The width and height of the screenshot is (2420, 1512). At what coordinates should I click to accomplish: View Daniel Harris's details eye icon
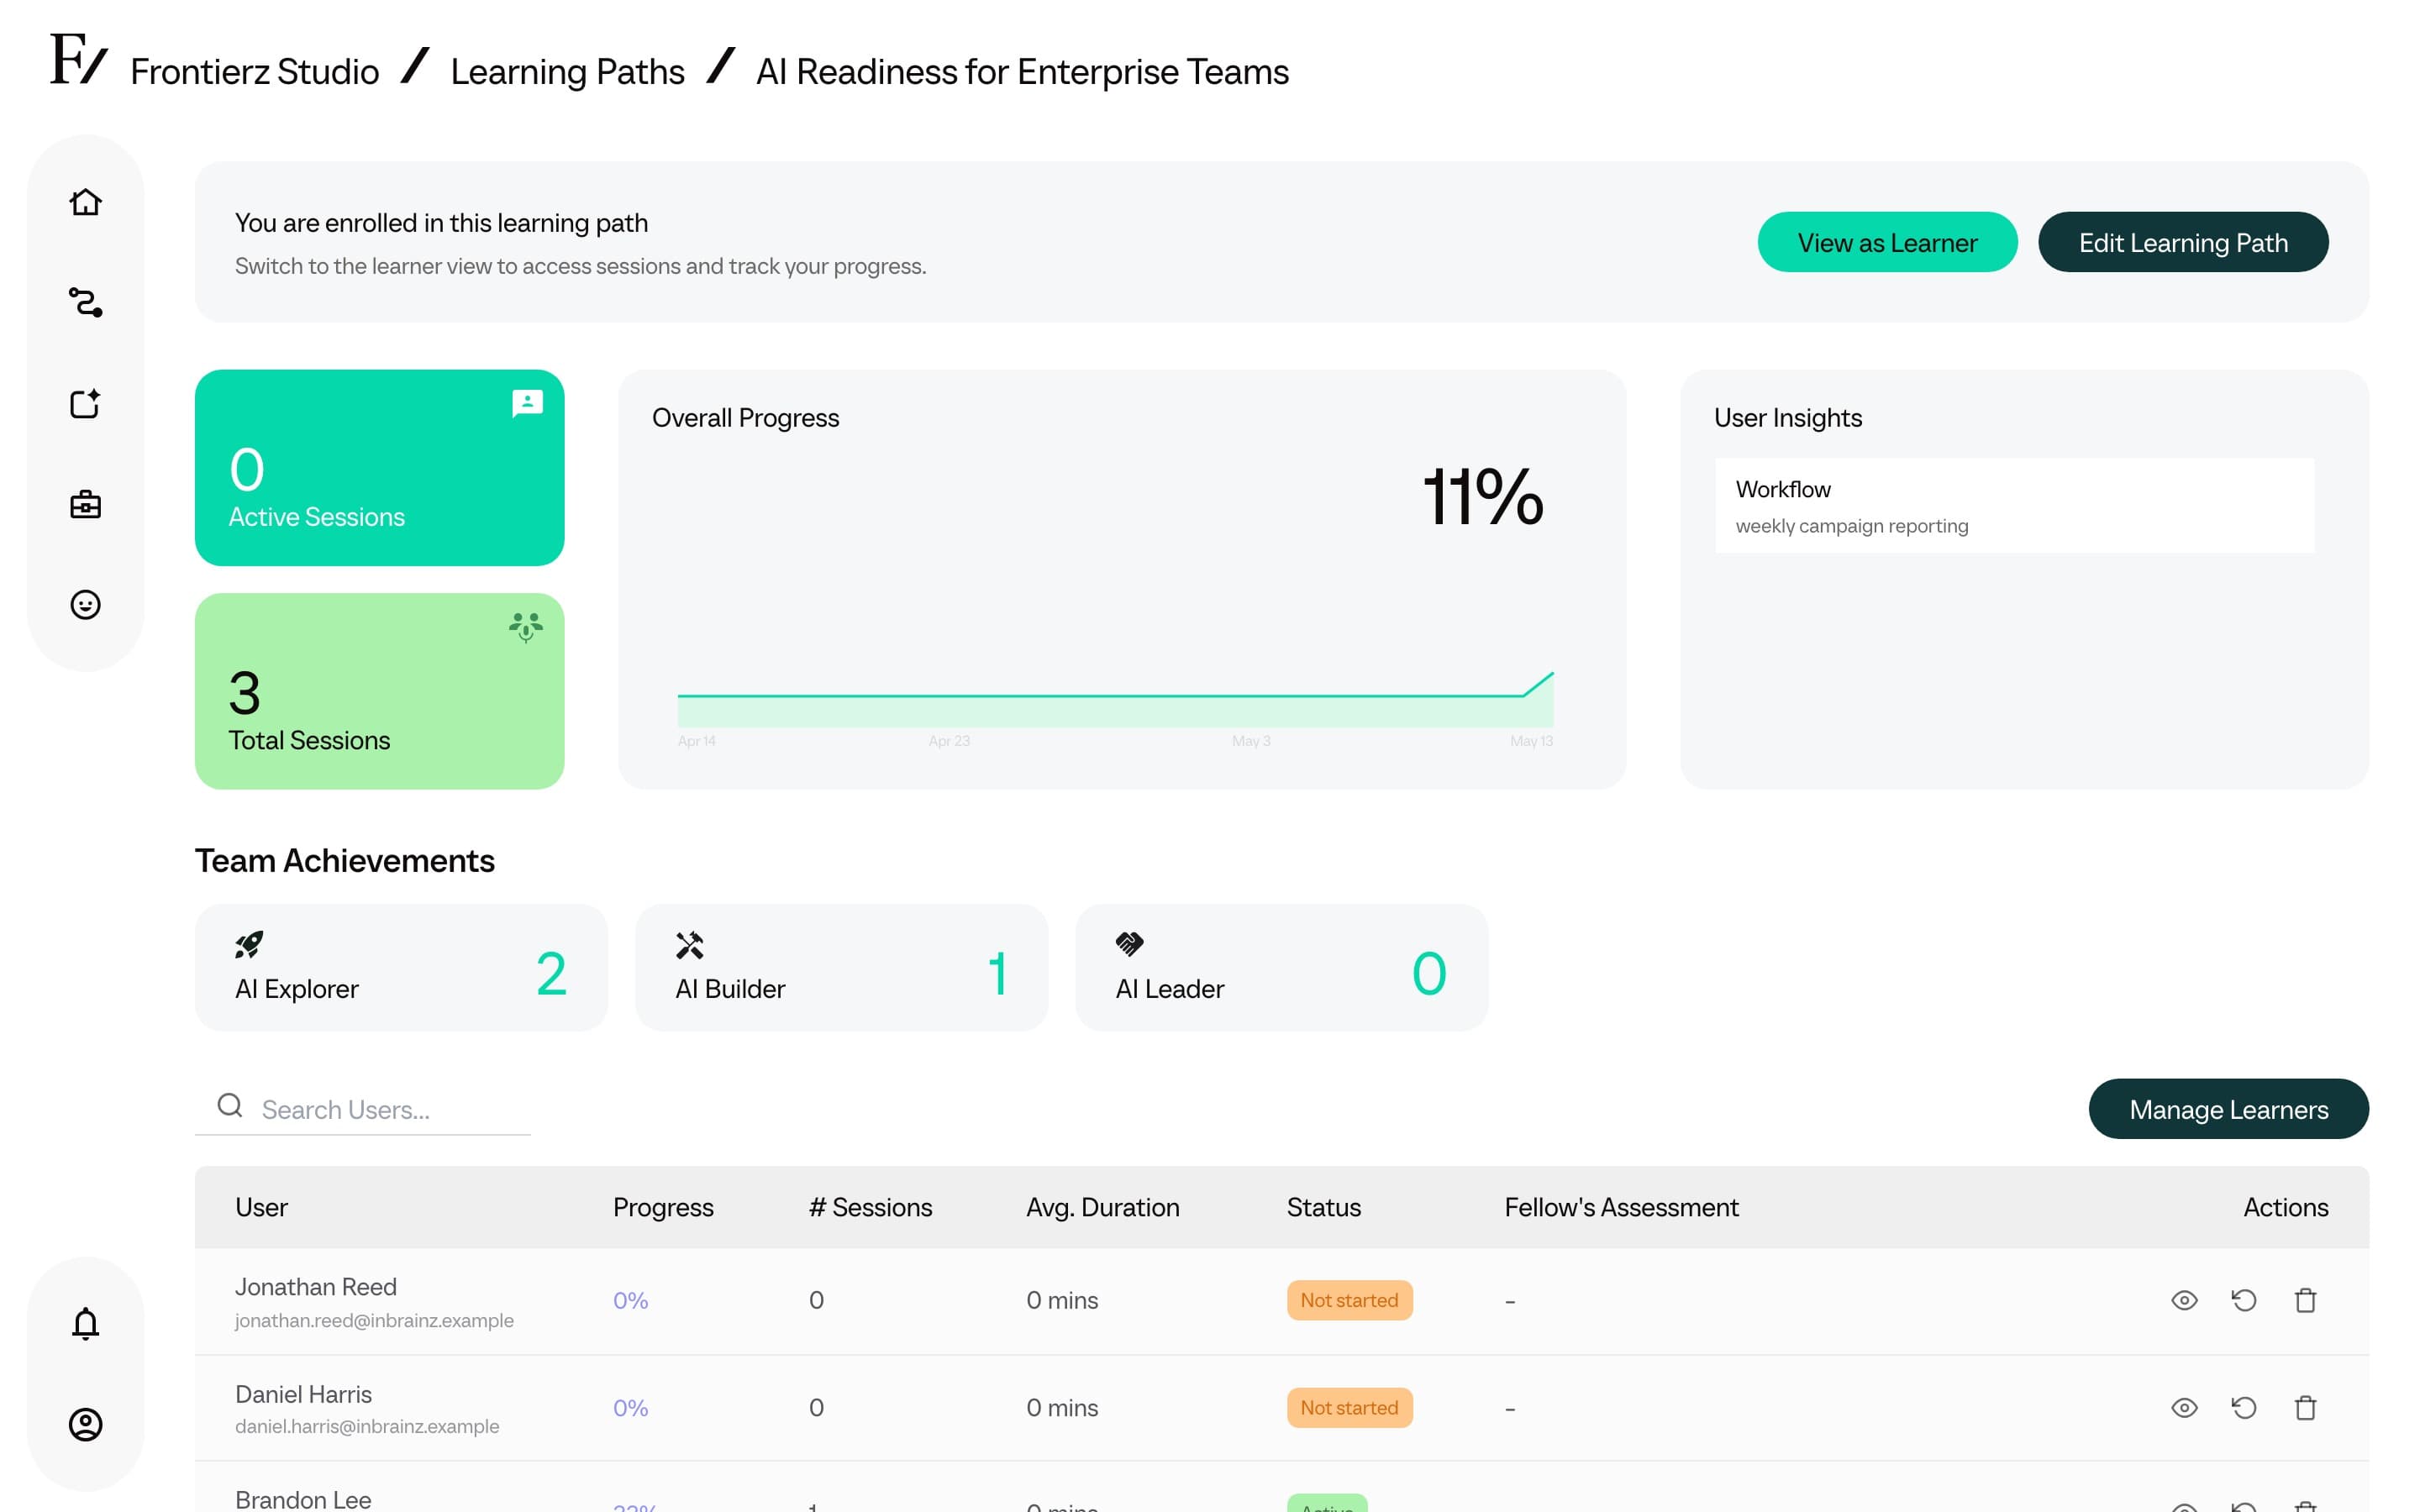[2184, 1407]
